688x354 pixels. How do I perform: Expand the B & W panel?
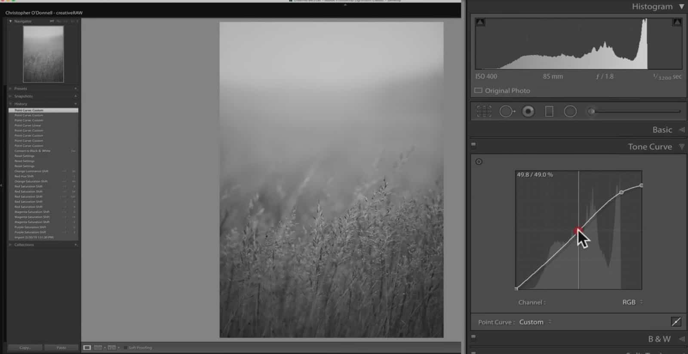[x=682, y=339]
